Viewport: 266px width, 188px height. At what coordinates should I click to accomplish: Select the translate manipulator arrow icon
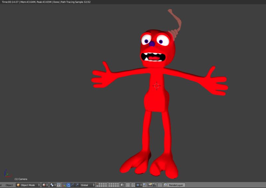click(68, 185)
